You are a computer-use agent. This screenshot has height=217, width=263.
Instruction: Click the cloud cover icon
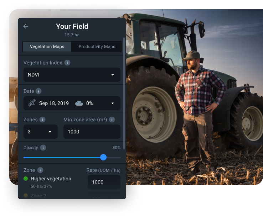click(x=79, y=103)
